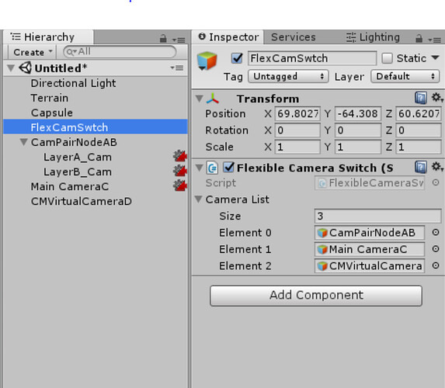The image size is (445, 388).
Task: Click object picker circle for Element 0
Action: (x=436, y=233)
